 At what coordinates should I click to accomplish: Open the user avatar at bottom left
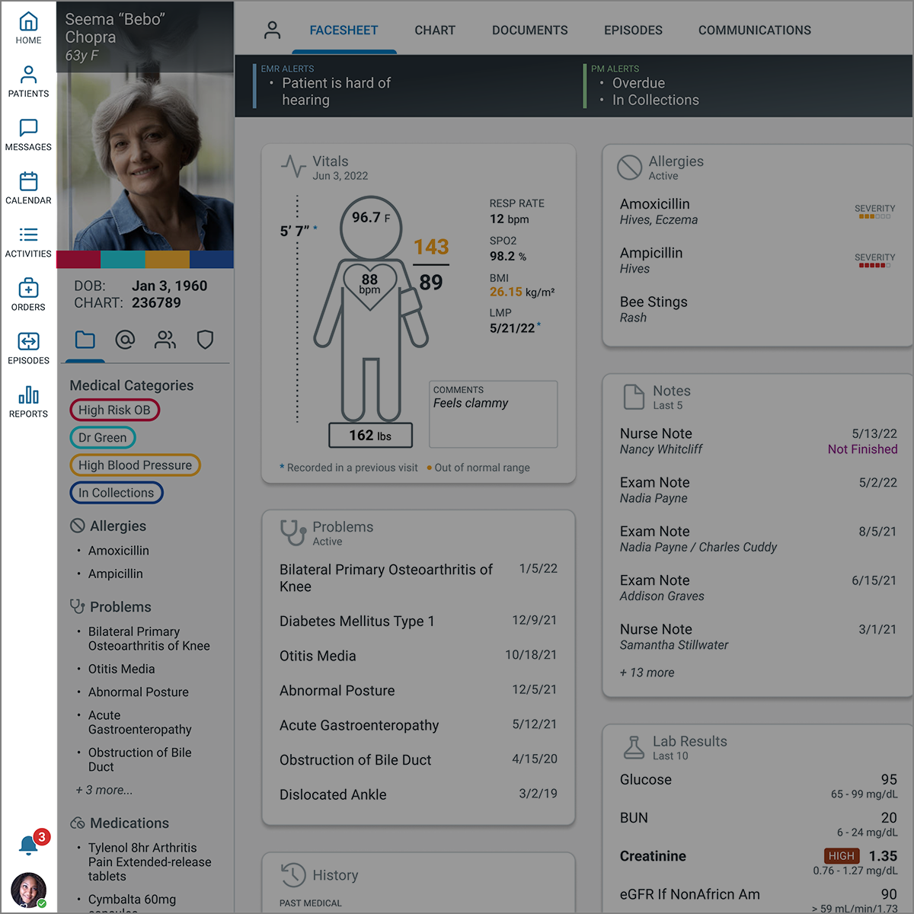pos(28,890)
